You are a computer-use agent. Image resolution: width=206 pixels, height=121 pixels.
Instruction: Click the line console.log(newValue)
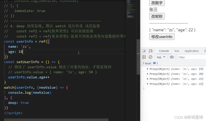pos(30,93)
